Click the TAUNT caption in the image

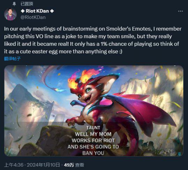pyautogui.click(x=93, y=128)
